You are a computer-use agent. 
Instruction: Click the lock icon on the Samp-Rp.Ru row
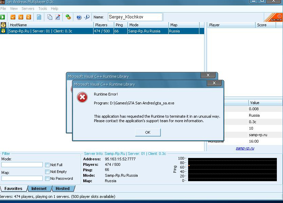click(3, 31)
